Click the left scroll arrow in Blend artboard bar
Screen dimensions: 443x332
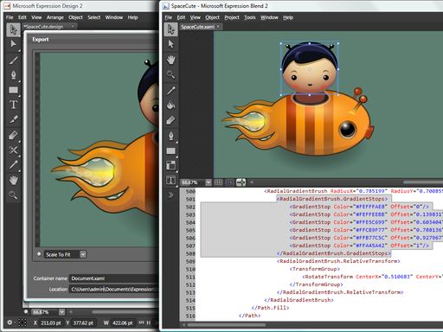(x=252, y=182)
